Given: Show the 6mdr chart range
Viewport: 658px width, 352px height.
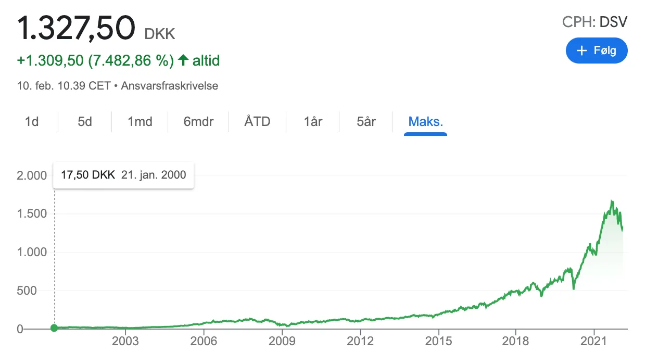Looking at the screenshot, I should point(198,122).
